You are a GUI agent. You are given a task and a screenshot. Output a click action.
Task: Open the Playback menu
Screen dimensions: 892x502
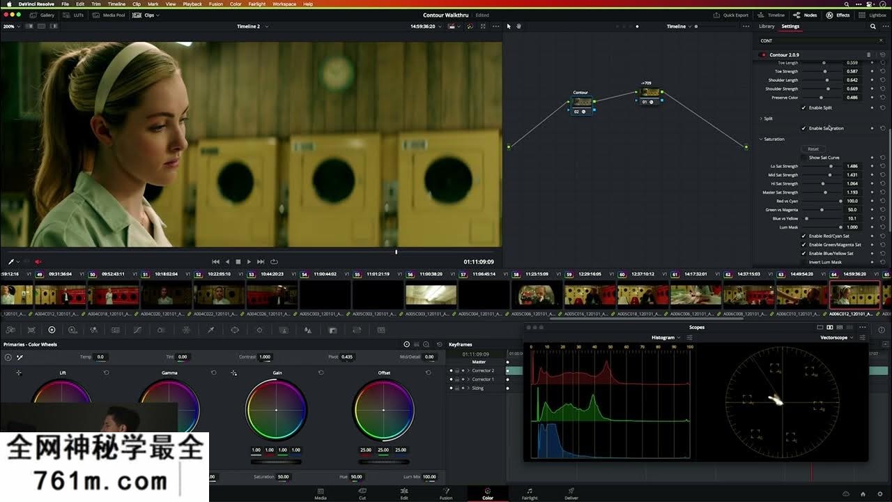(x=192, y=3)
